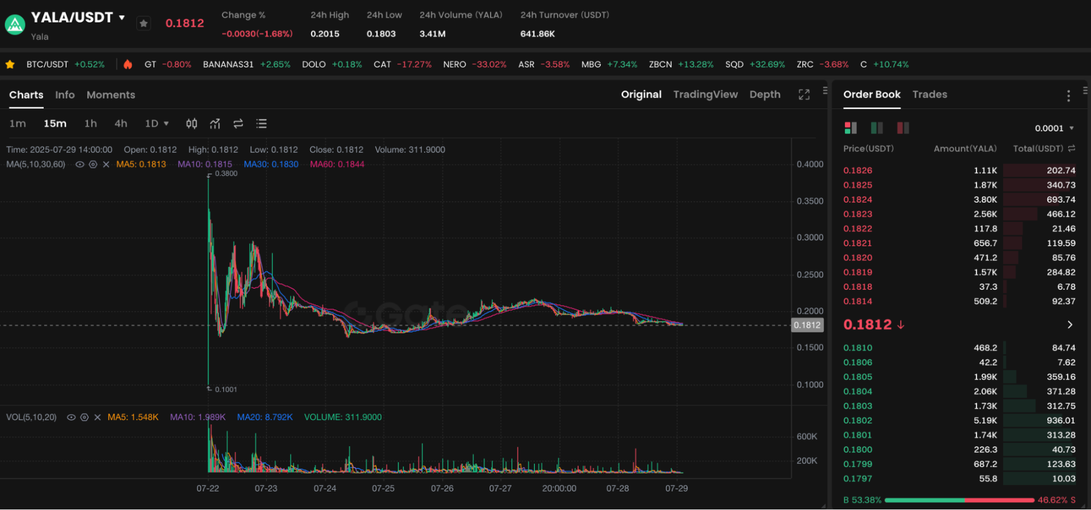Click the MA60: 0.1844 legend label
The height and width of the screenshot is (510, 1091).
[337, 165]
